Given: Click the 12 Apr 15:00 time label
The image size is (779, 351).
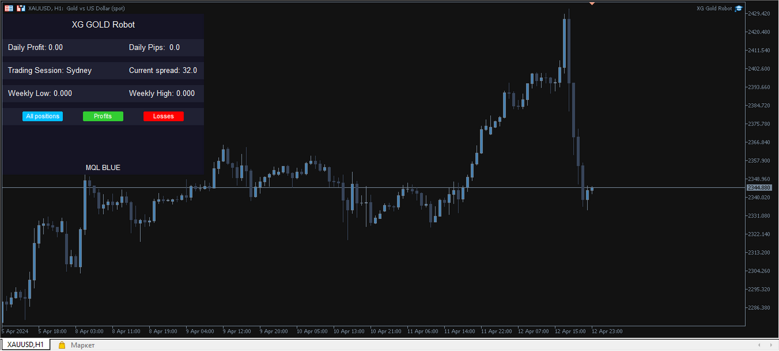Looking at the screenshot, I should pos(570,331).
